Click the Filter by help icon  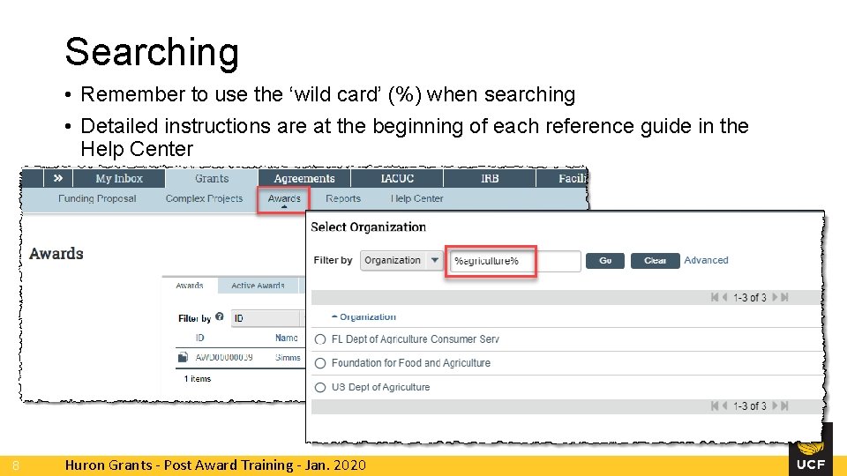click(220, 316)
